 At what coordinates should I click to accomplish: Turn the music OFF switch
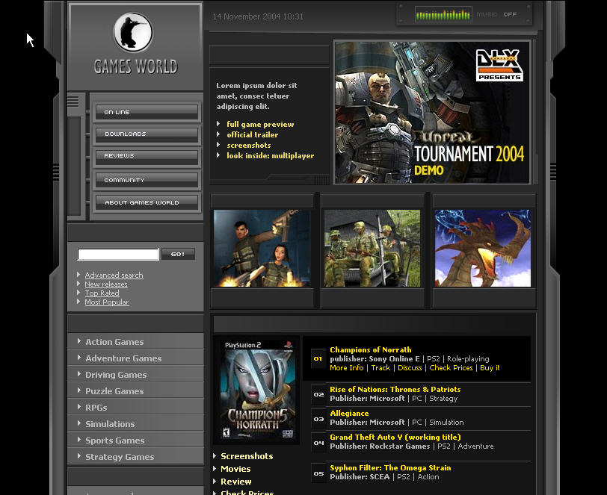[x=510, y=14]
